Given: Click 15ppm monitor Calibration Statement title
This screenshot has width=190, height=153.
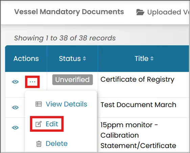Looking at the screenshot, I should 138,135.
